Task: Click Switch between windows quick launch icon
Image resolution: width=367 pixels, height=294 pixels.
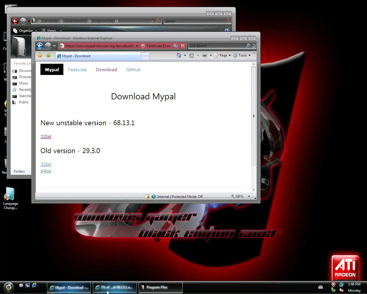Action: coord(28,285)
